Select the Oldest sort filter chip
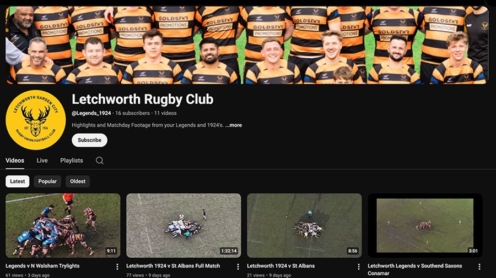This screenshot has width=496, height=278. click(x=78, y=181)
